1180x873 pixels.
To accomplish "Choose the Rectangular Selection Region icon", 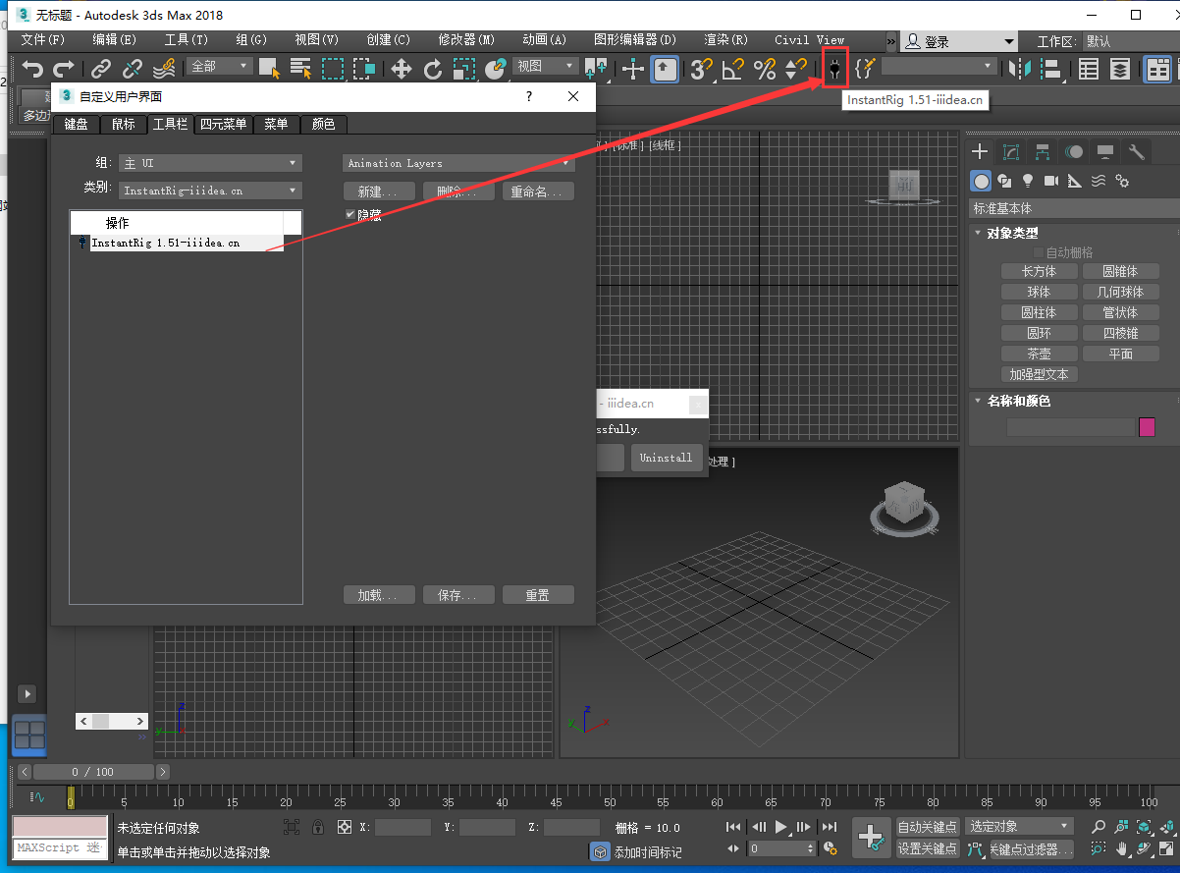I will (334, 69).
